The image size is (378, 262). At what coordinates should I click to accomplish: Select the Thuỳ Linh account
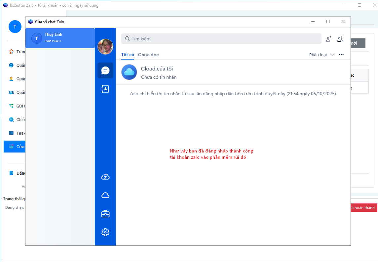60,38
